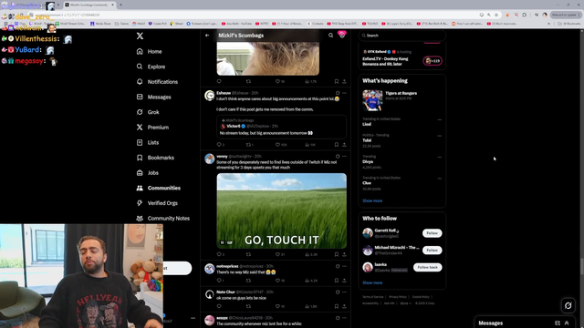Open Jobs in the sidebar

click(148, 173)
